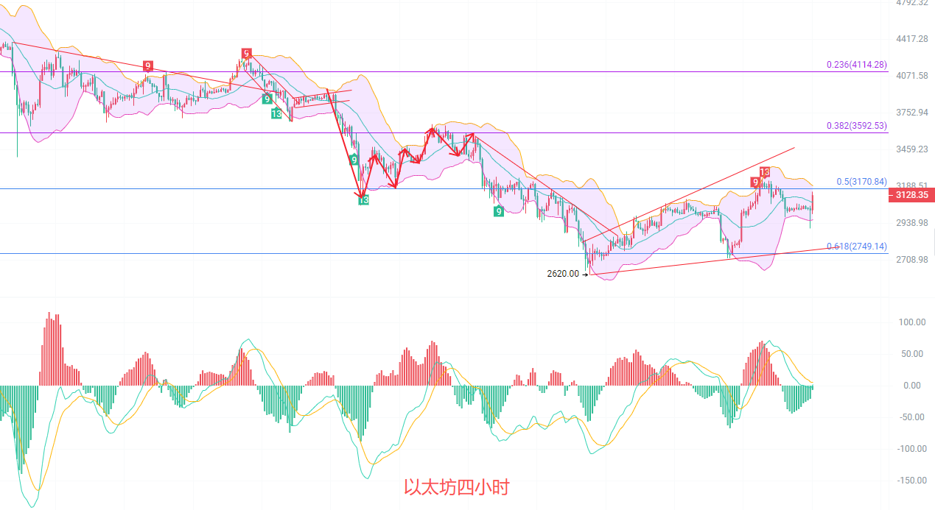Viewport: 935px width, 510px height.
Task: Click the red 9 marker beside red 13
Action: pyautogui.click(x=755, y=182)
